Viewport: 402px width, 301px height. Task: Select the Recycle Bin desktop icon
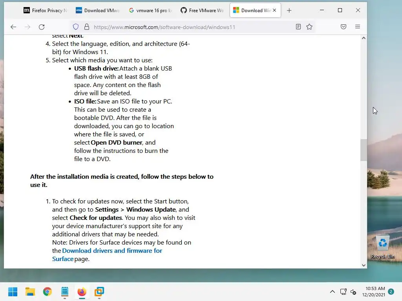[382, 247]
